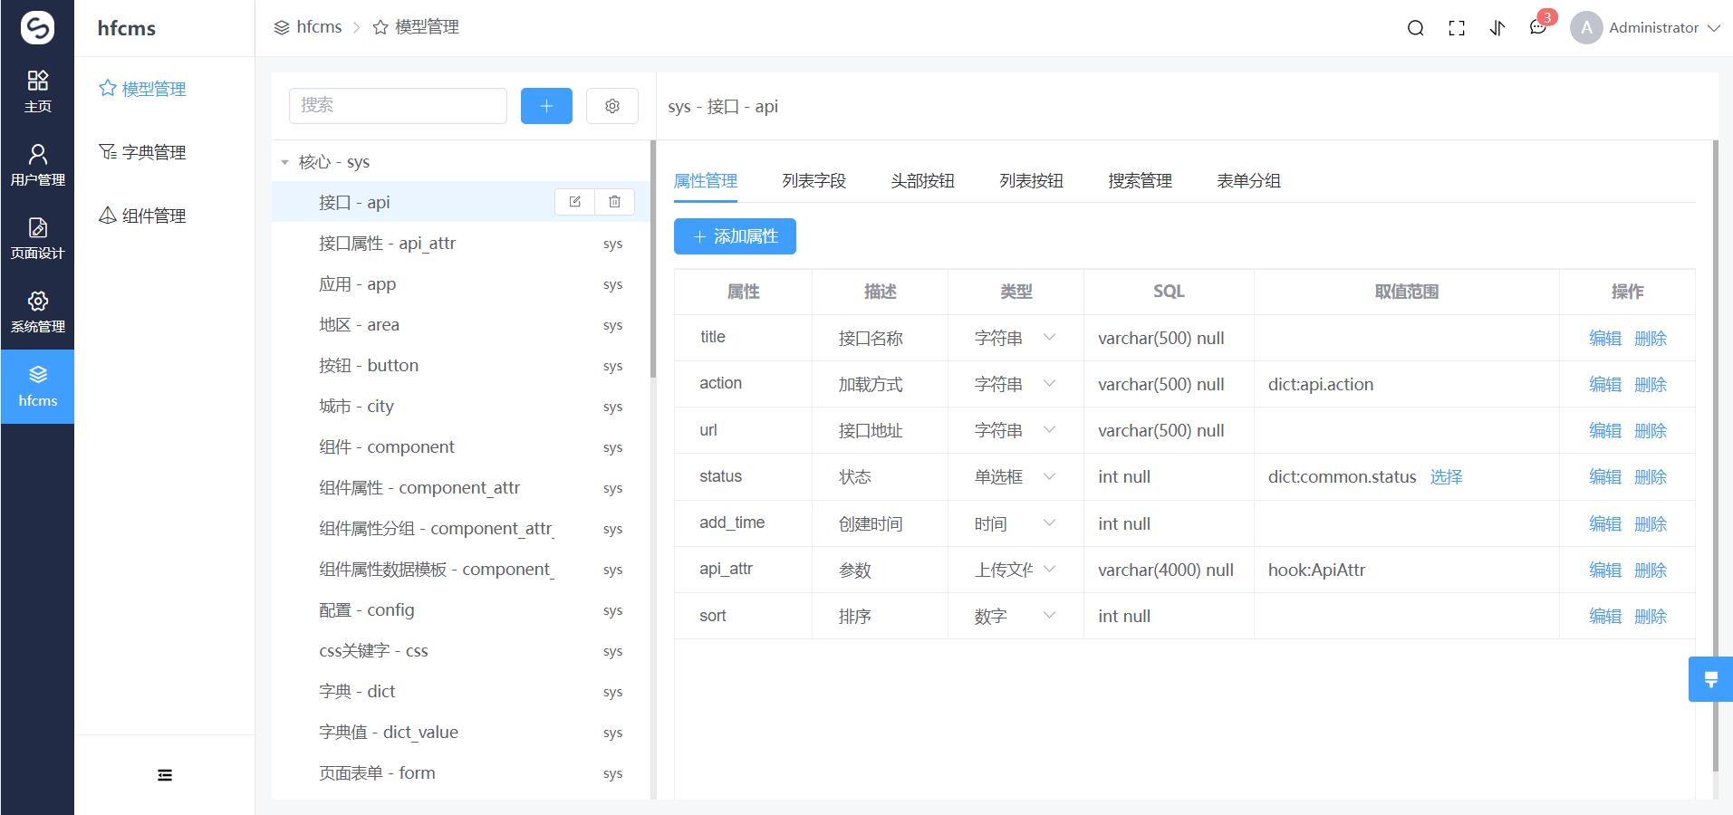Click 选择 link in status row
Screen dimensions: 1733x815
click(1447, 476)
